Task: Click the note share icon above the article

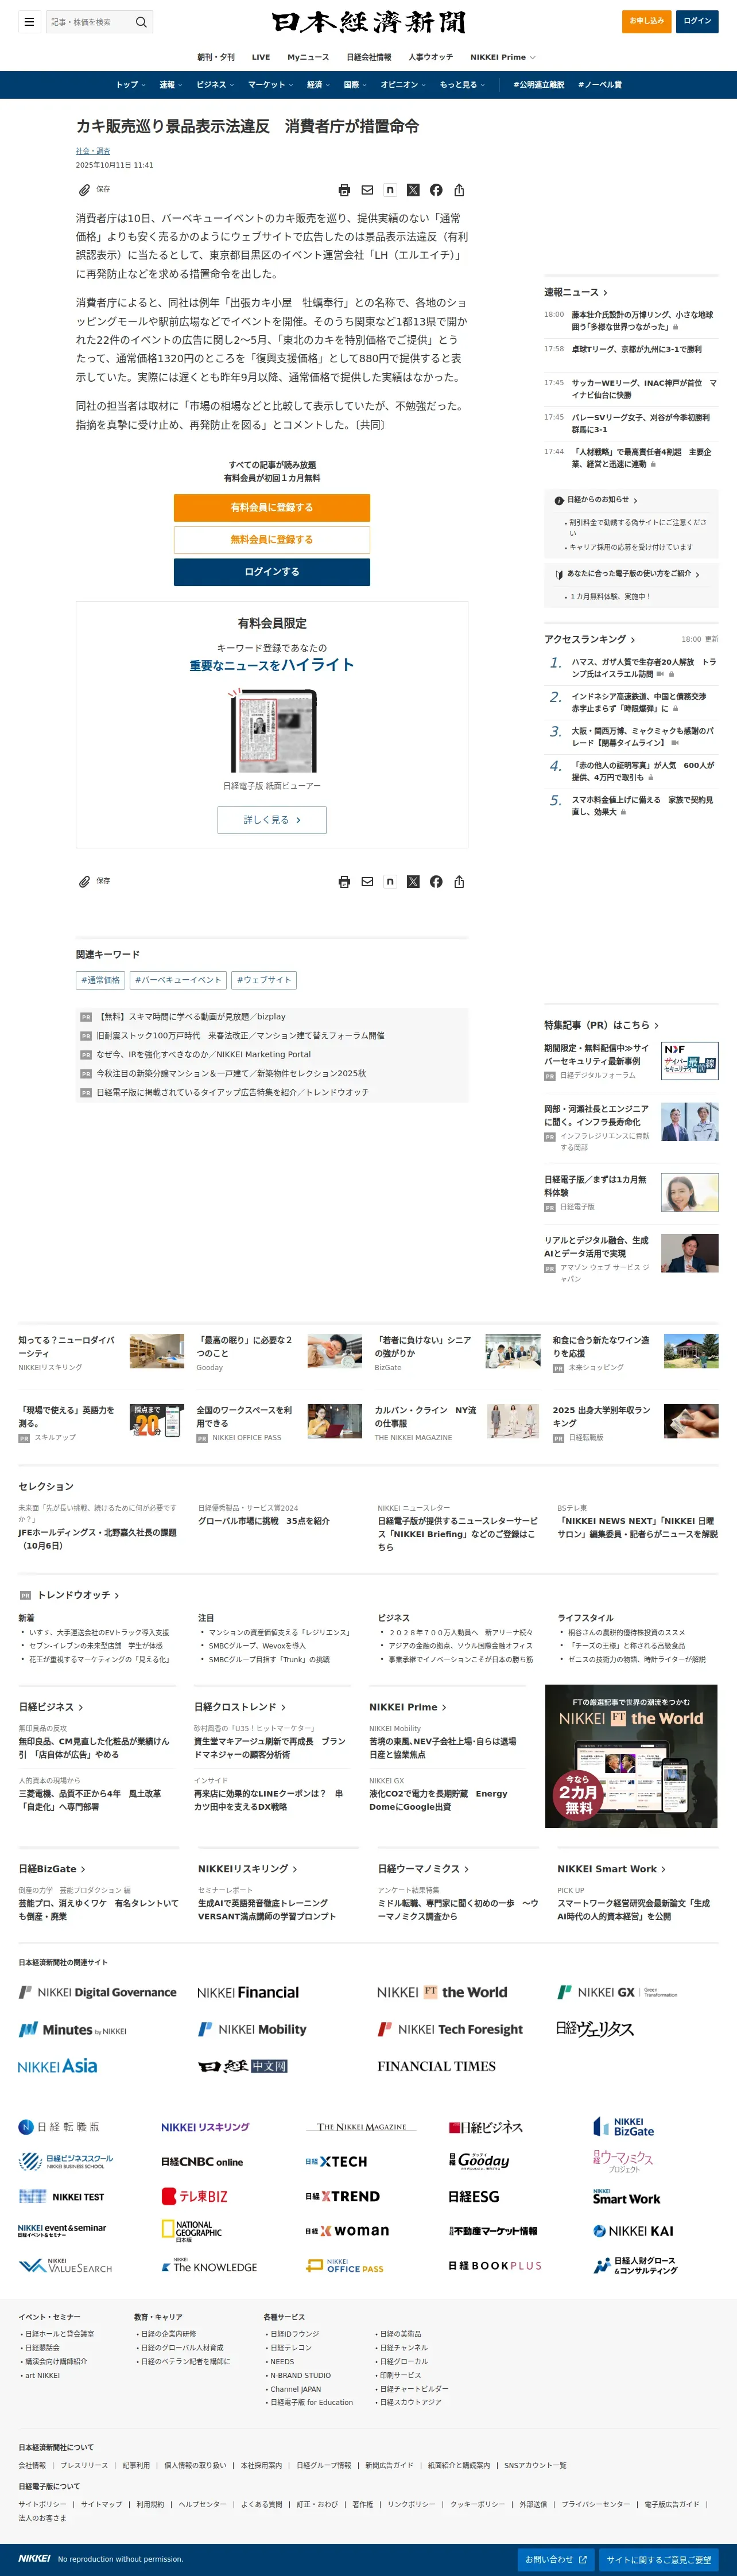Action: pos(390,190)
